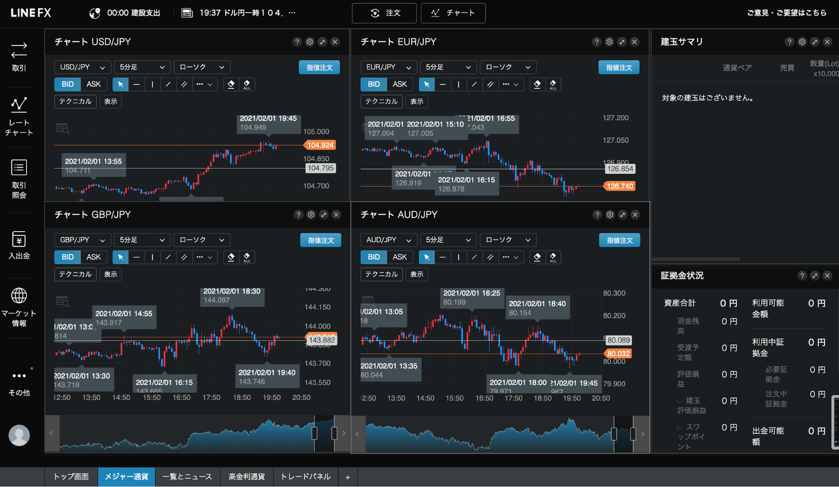Open the ローソク chart type dropdown in GBP/JPY chart

202,240
